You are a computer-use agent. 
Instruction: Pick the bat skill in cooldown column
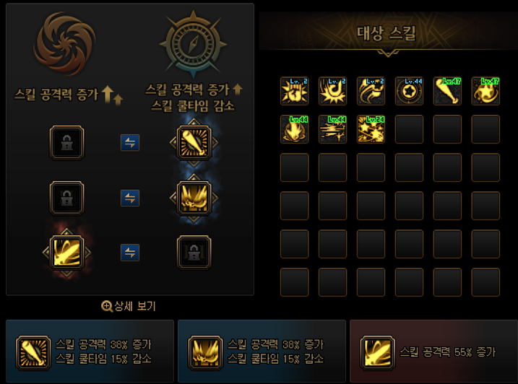click(194, 143)
